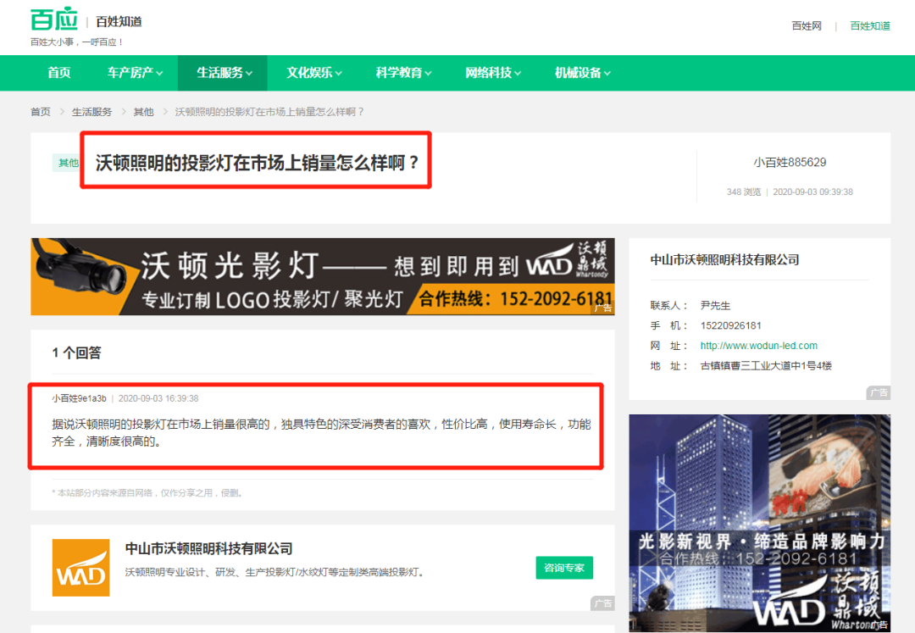Viewport: 915px width, 633px height.
Task: Select the question title about 沃顿照明投影灯
Action: 257,163
